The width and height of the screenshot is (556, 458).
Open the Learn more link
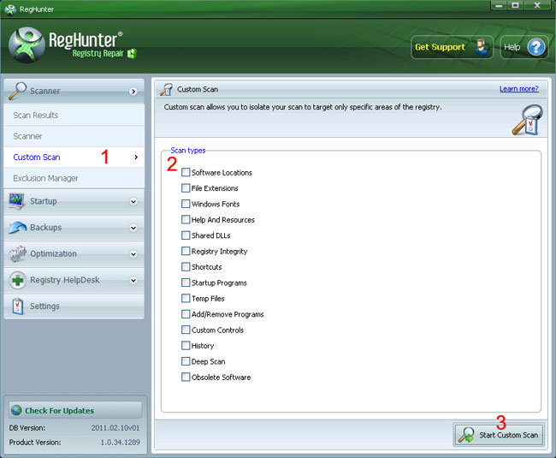518,89
